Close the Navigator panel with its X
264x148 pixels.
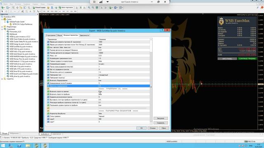click(38, 14)
